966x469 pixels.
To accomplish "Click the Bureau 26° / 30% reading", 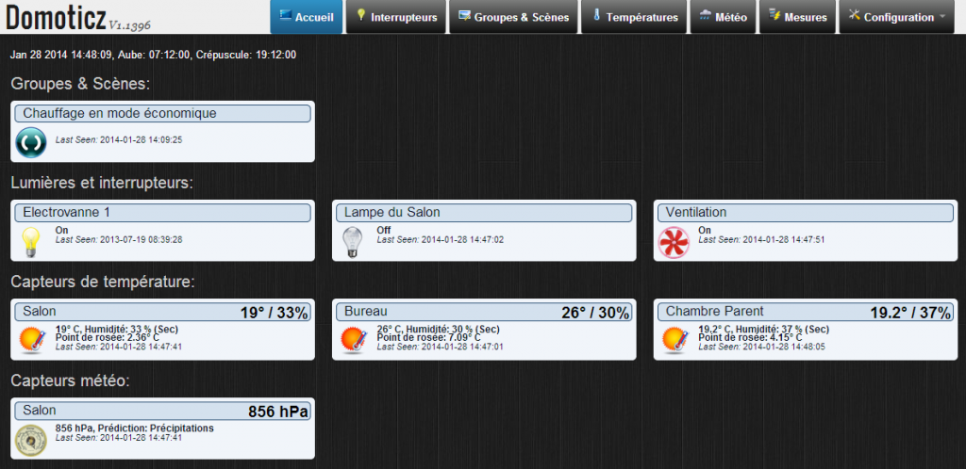I will click(595, 313).
